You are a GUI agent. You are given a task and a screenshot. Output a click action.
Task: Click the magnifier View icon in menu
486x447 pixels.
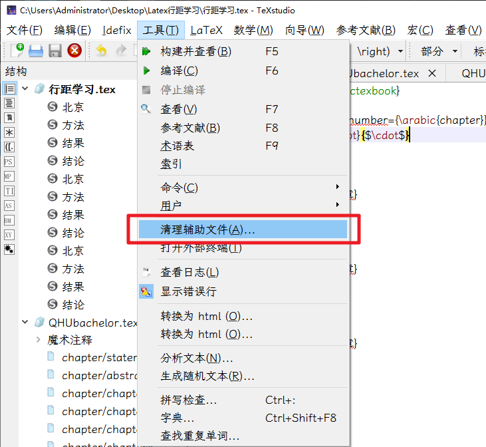(x=146, y=109)
